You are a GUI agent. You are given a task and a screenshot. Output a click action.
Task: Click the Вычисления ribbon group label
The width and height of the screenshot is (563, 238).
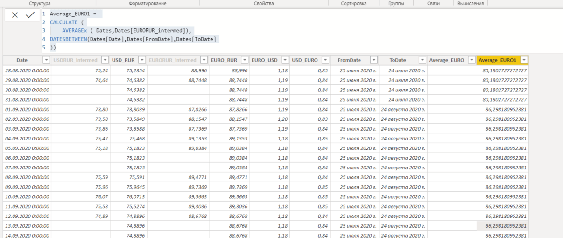click(x=472, y=3)
